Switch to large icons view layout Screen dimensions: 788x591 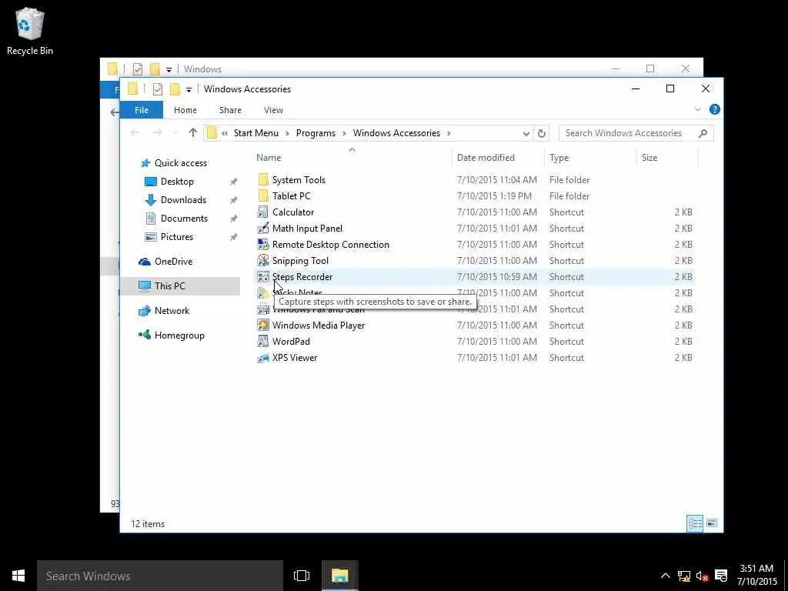[x=712, y=523]
